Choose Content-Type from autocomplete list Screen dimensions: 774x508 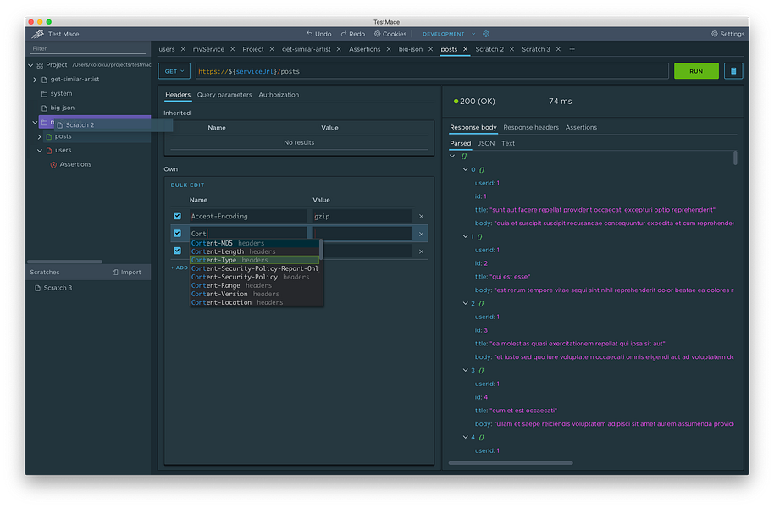coord(255,260)
